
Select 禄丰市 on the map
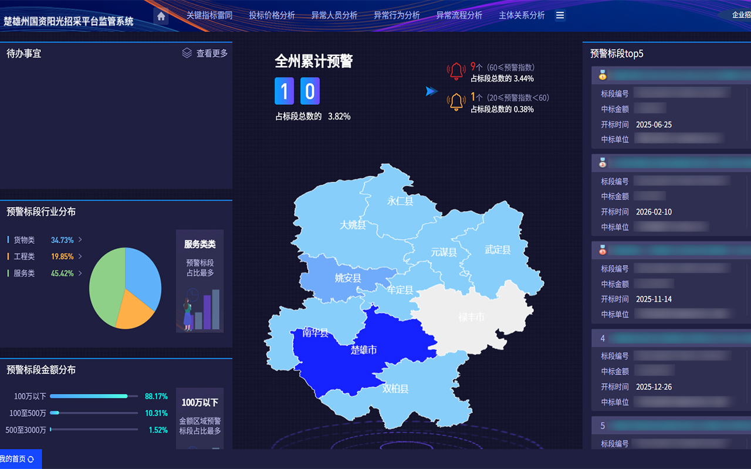[x=472, y=317]
